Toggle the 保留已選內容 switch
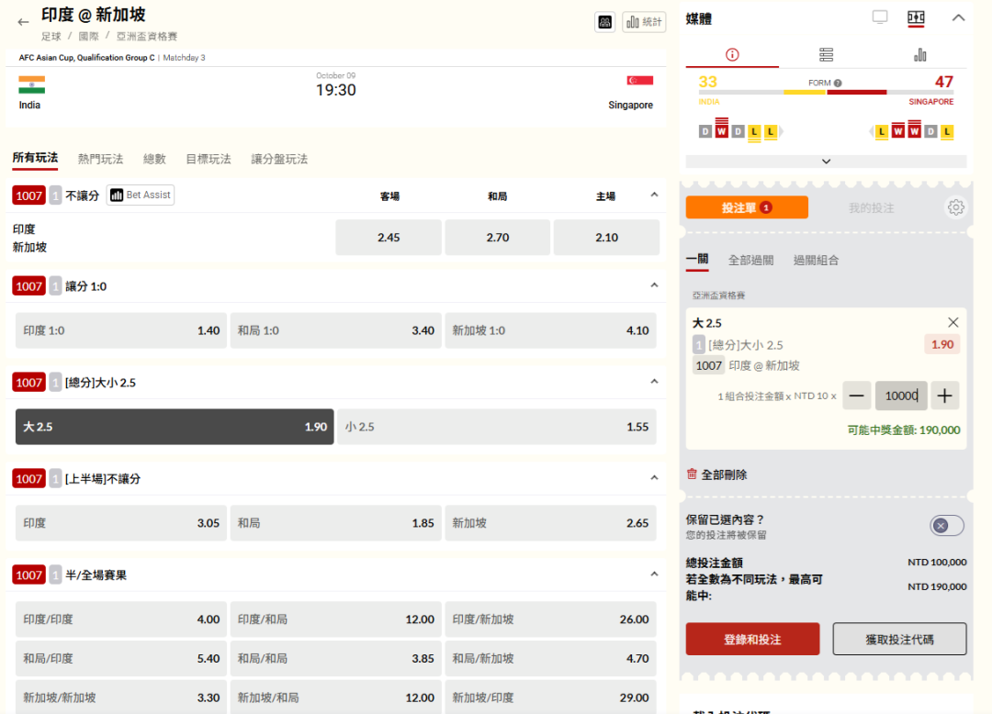The image size is (992, 714). pyautogui.click(x=946, y=526)
